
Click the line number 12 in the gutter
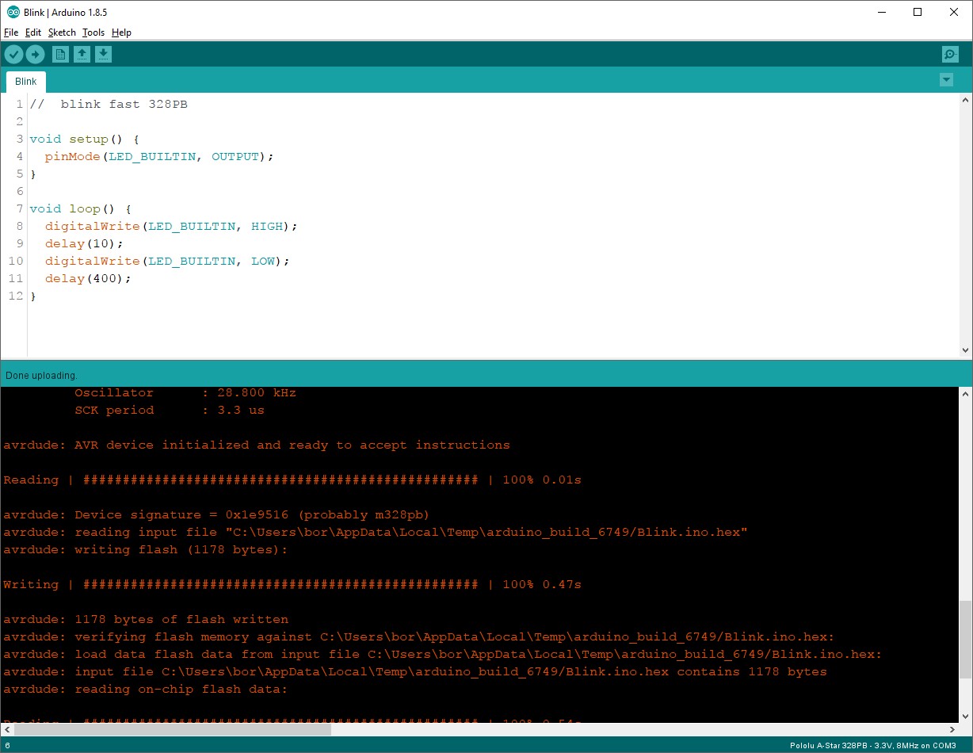pos(16,296)
